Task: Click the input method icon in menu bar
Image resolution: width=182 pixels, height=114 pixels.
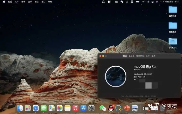Action: tap(132, 2)
